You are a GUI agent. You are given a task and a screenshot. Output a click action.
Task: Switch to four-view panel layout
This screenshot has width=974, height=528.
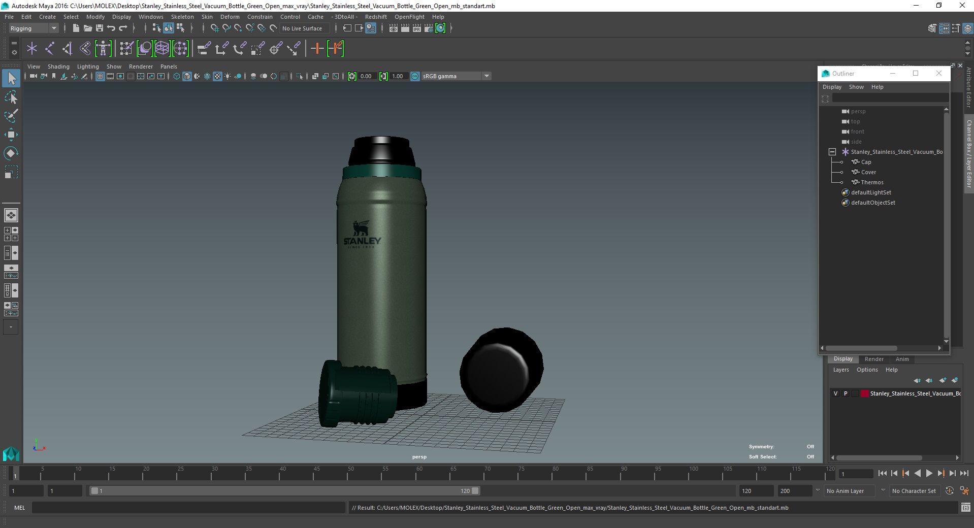[x=11, y=234]
